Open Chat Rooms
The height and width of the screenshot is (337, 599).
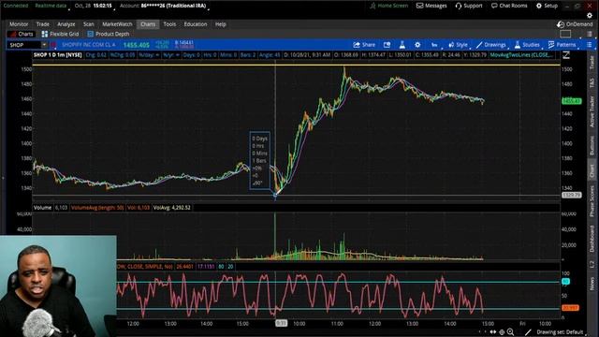click(x=509, y=6)
